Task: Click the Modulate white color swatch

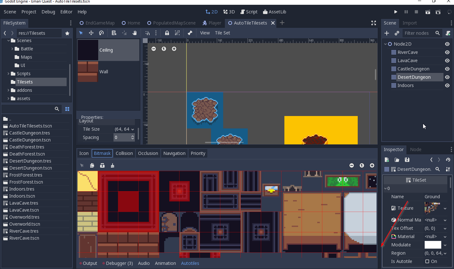Action: [433, 245]
